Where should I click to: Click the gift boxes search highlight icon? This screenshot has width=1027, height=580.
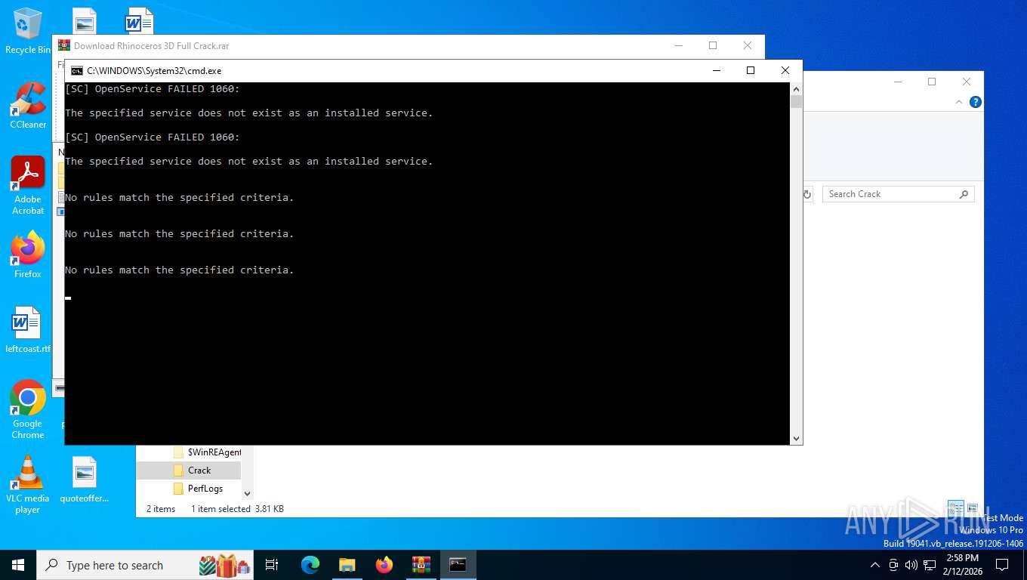pyautogui.click(x=224, y=565)
